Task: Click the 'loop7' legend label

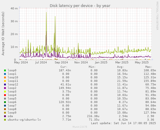Action: click(x=12, y=106)
